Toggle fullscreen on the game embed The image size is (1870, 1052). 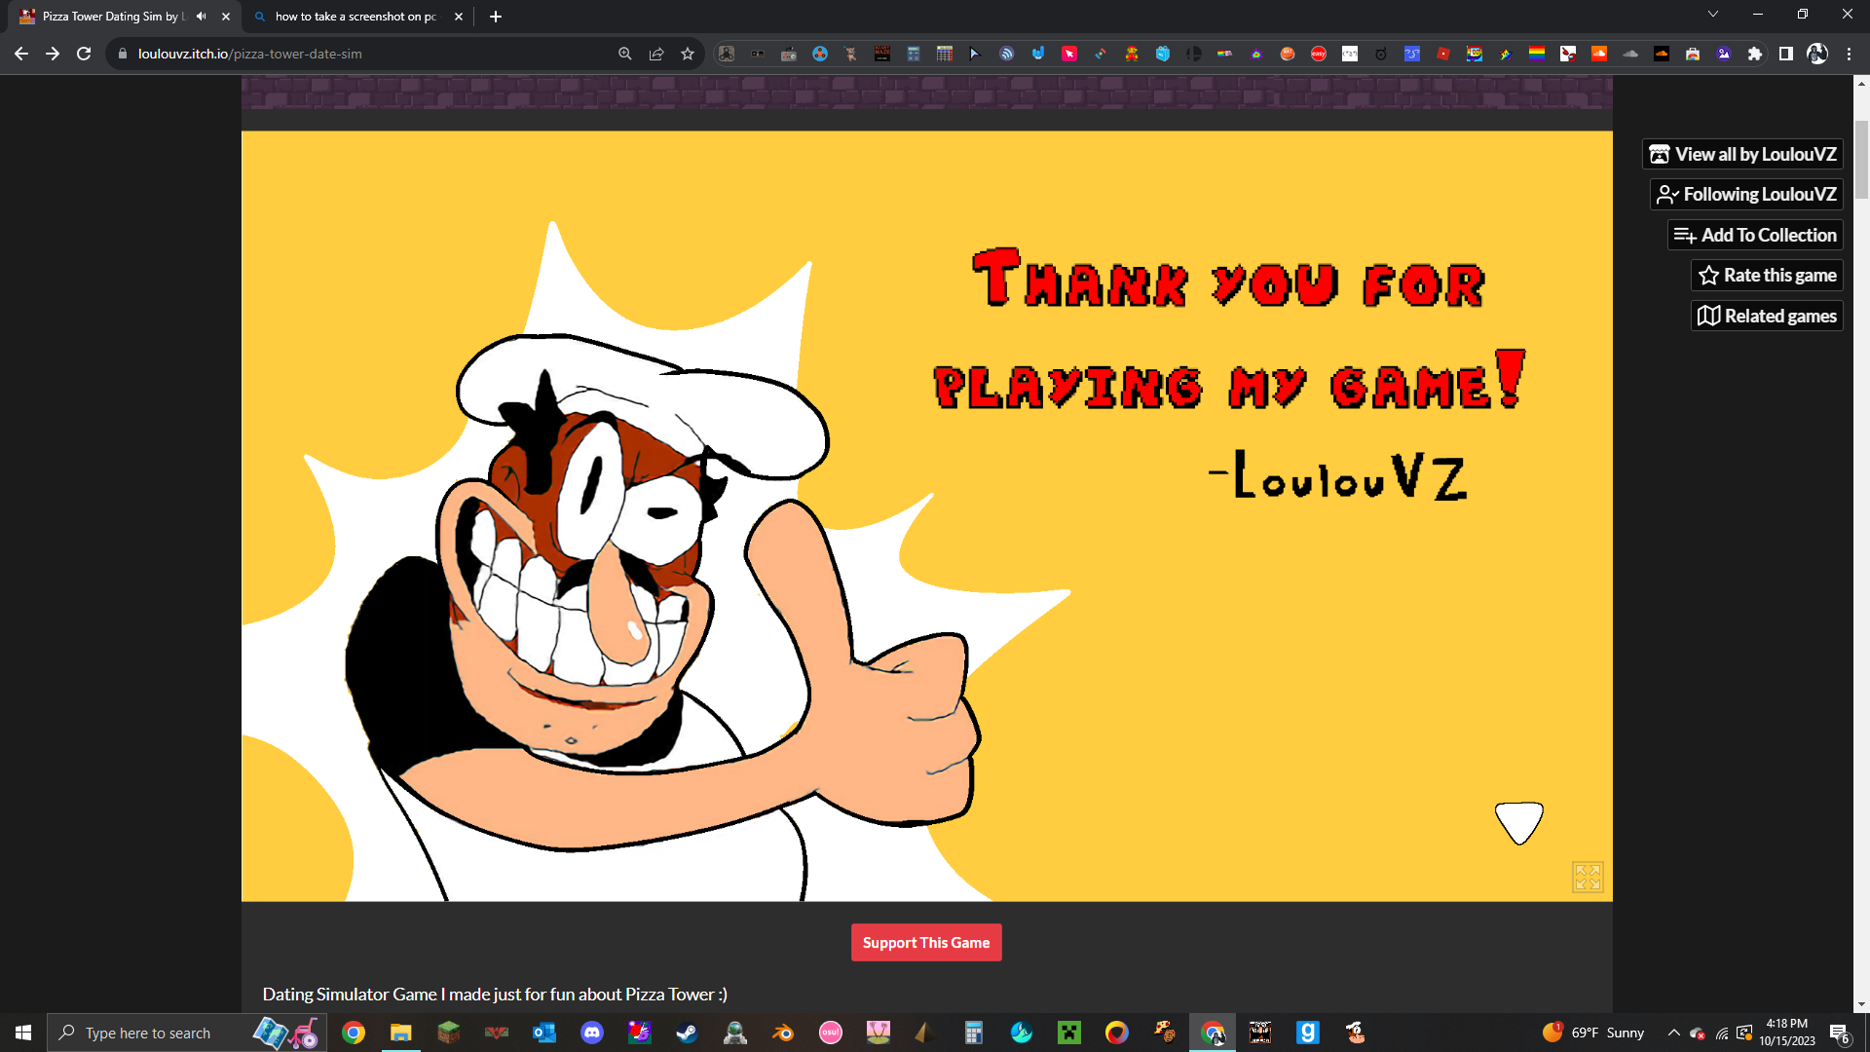(1586, 876)
